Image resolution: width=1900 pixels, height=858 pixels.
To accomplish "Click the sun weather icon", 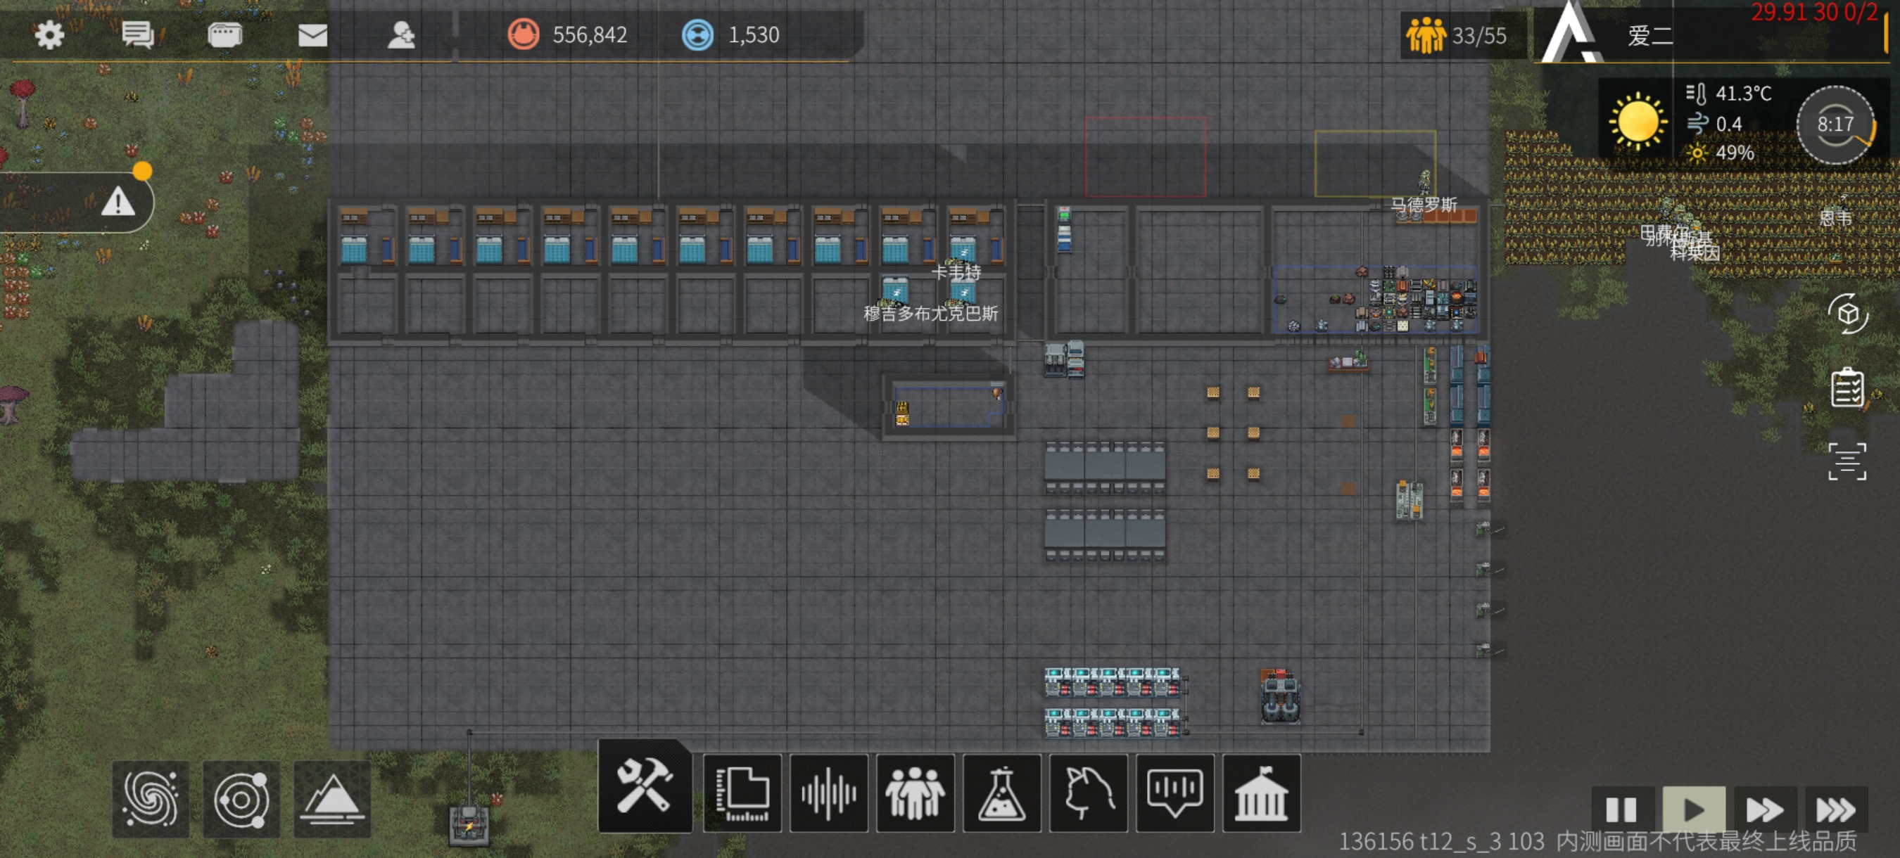I will 1637,122.
